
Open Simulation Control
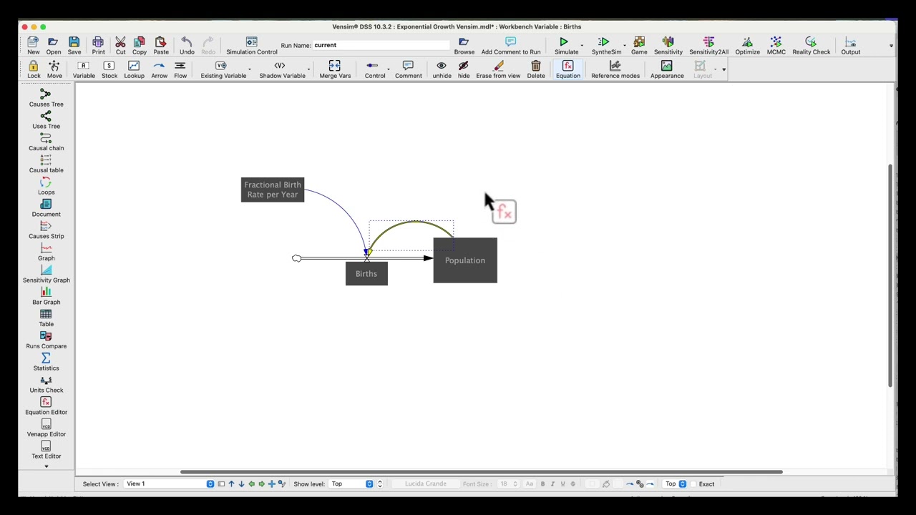(252, 46)
